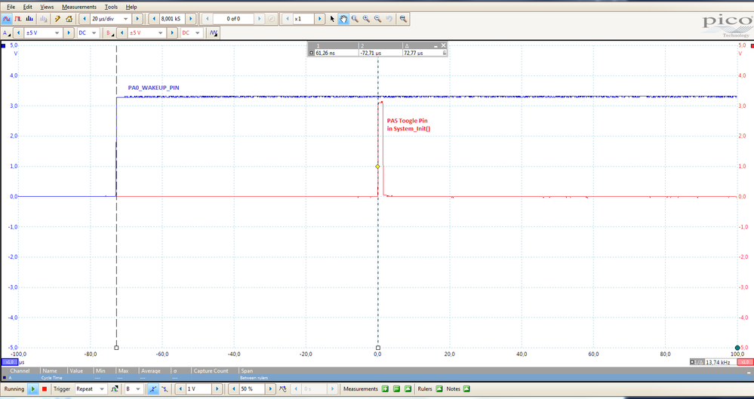
Task: Add Measurement with green plus icon
Action: click(385, 389)
